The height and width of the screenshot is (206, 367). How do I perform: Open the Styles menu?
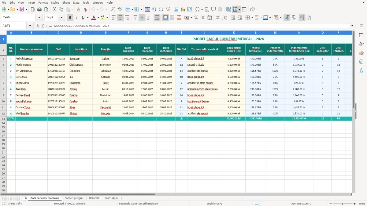[55, 2]
